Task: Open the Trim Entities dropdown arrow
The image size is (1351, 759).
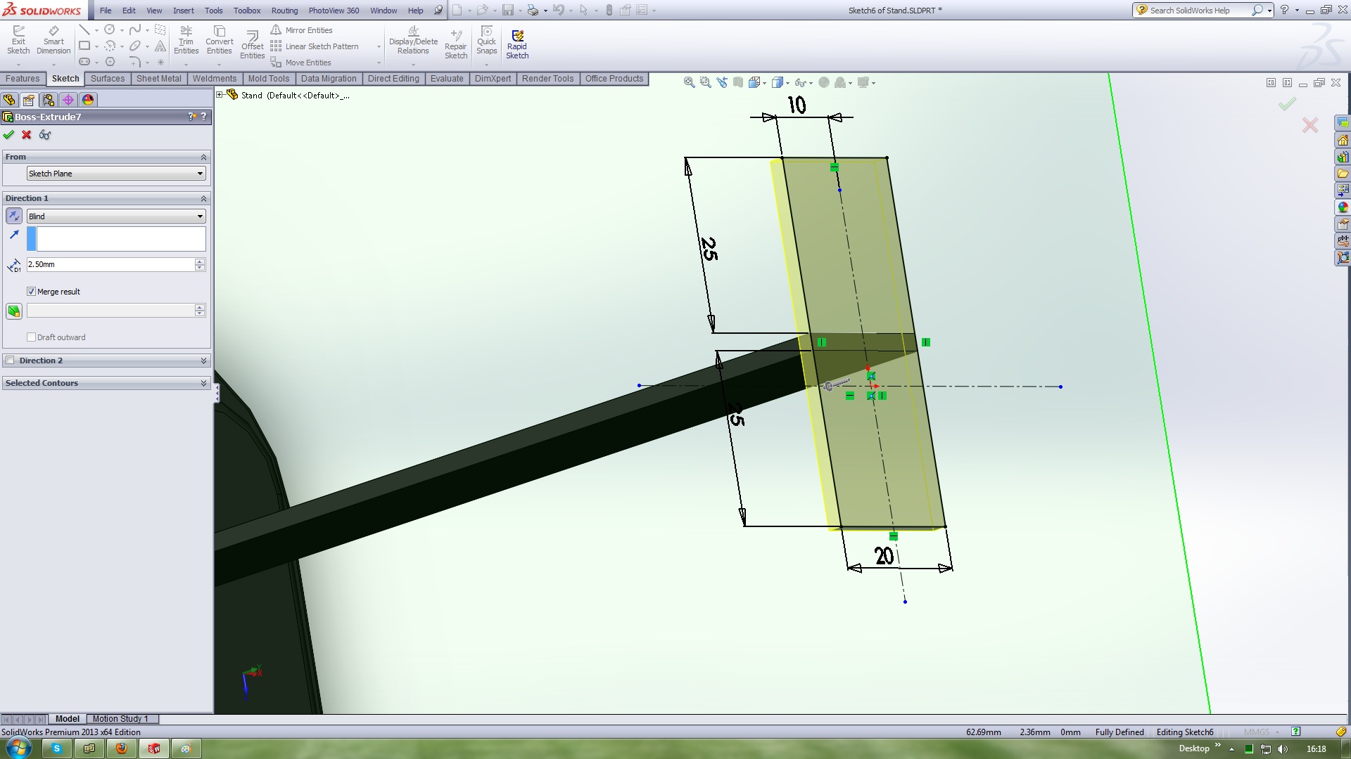Action: [186, 64]
